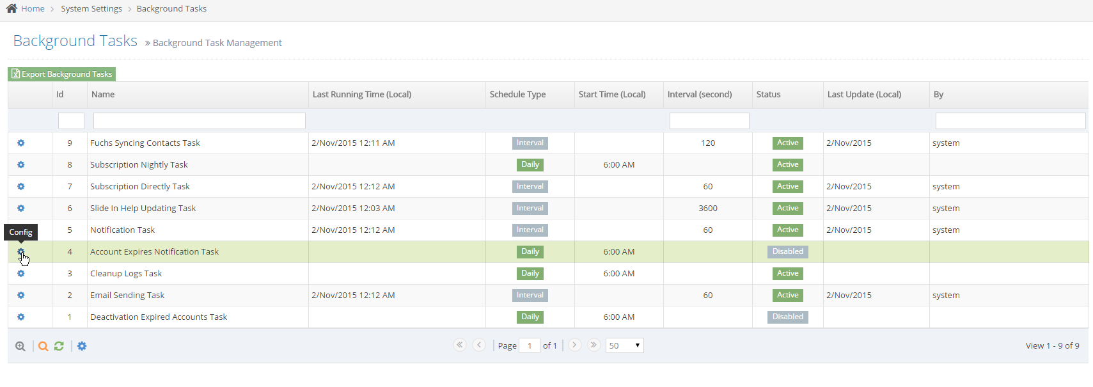Sort by the Name column header
The width and height of the screenshot is (1093, 387).
[x=103, y=95]
